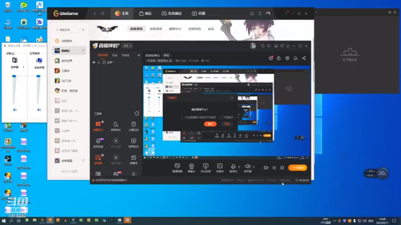
Task: Click the floating 20% performance widget
Action: point(382,173)
